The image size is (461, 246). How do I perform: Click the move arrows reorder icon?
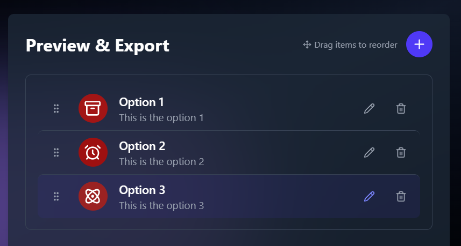point(307,45)
